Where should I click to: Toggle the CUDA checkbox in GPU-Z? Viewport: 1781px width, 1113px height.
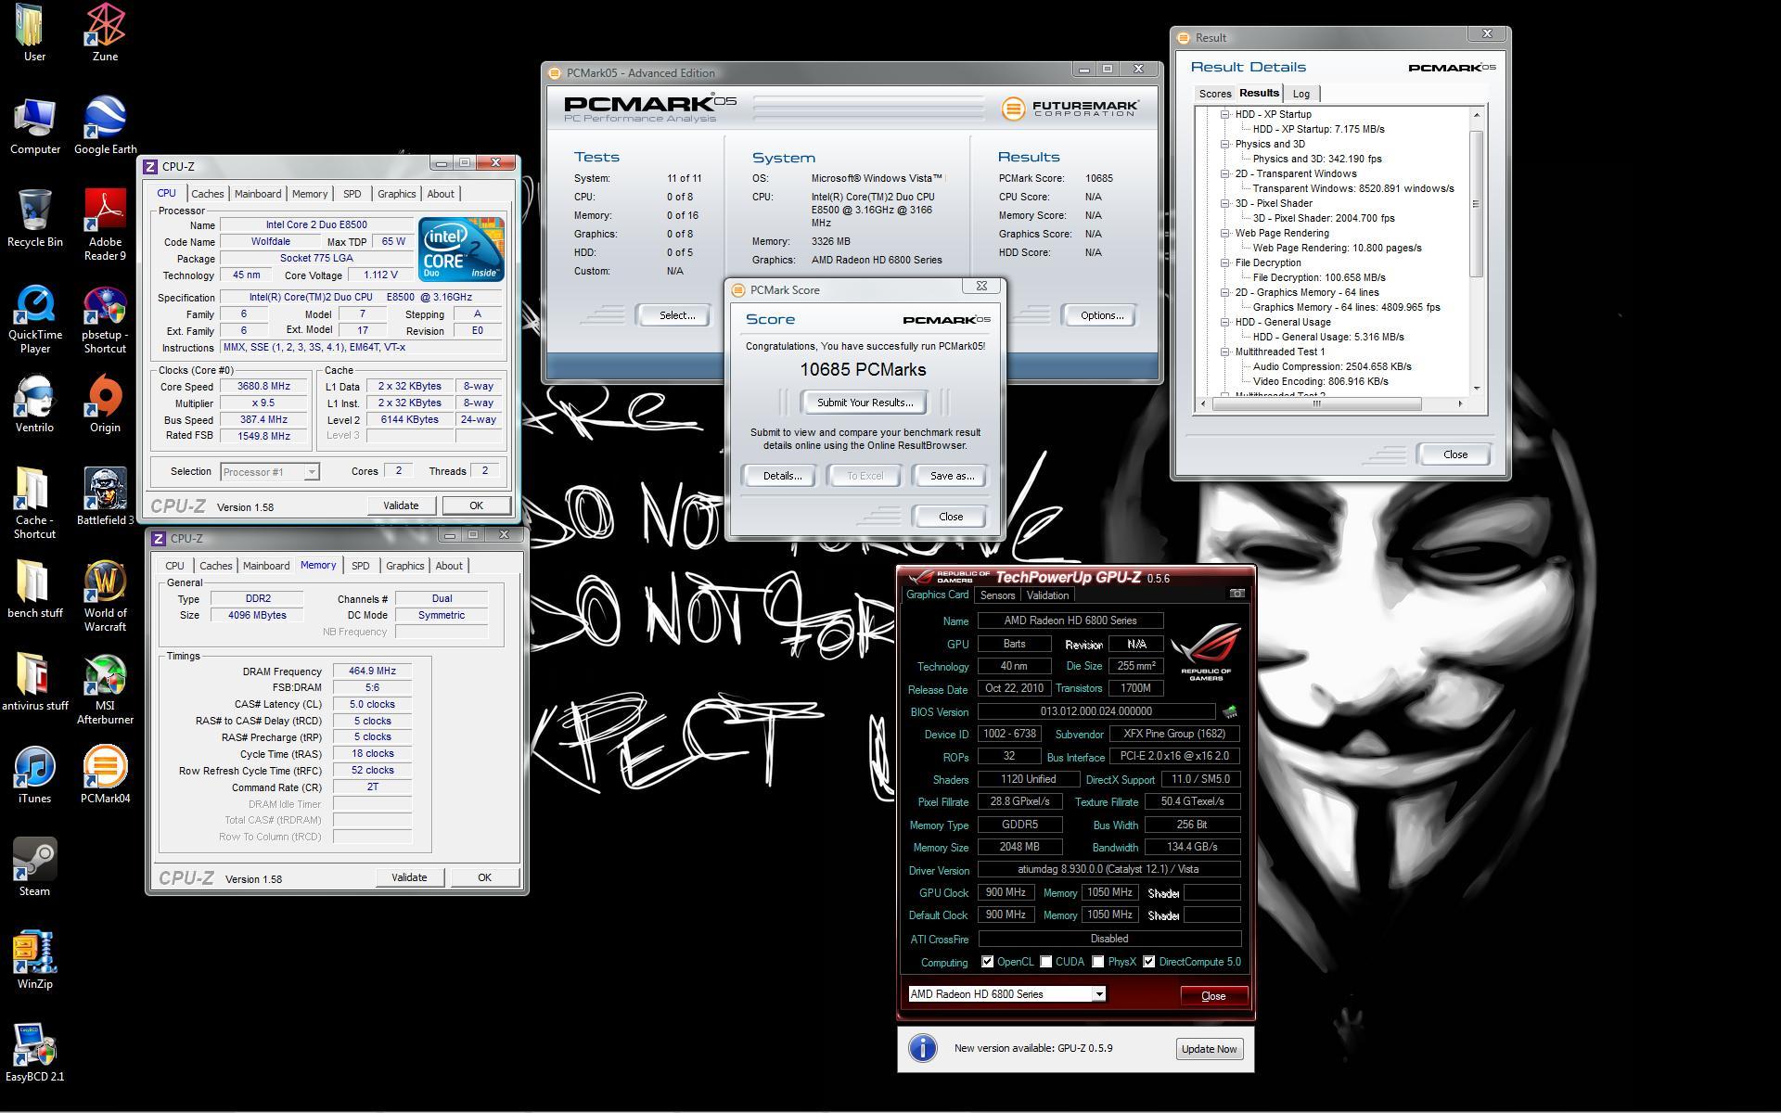tap(1045, 962)
